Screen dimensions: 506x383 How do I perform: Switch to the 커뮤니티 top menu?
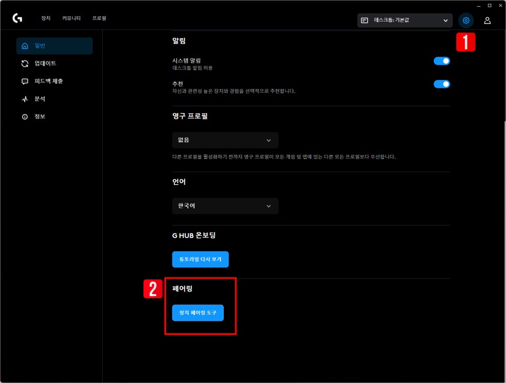click(71, 18)
